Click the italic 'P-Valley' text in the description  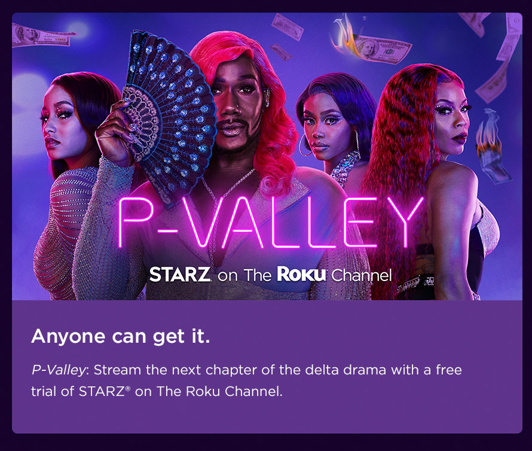59,370
